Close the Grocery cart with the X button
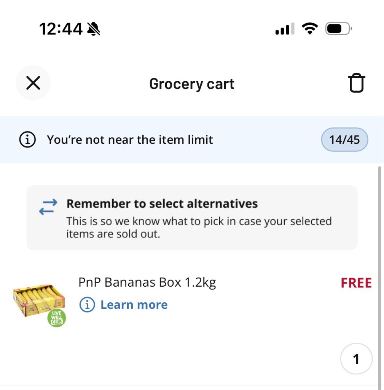This screenshot has height=390, width=384. coord(33,83)
